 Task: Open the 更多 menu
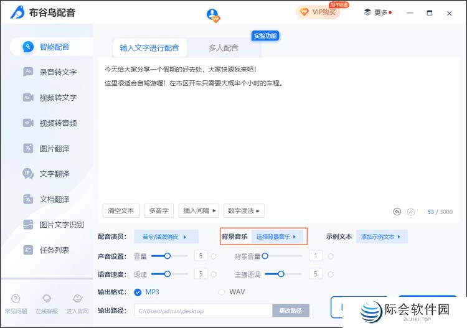tap(377, 12)
